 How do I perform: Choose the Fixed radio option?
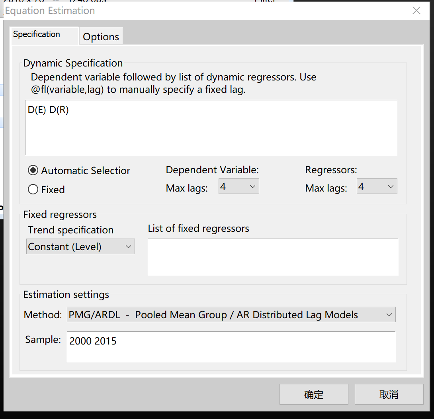pos(33,190)
